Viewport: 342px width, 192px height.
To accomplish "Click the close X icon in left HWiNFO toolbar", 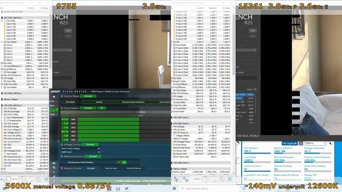I will 46,179.
